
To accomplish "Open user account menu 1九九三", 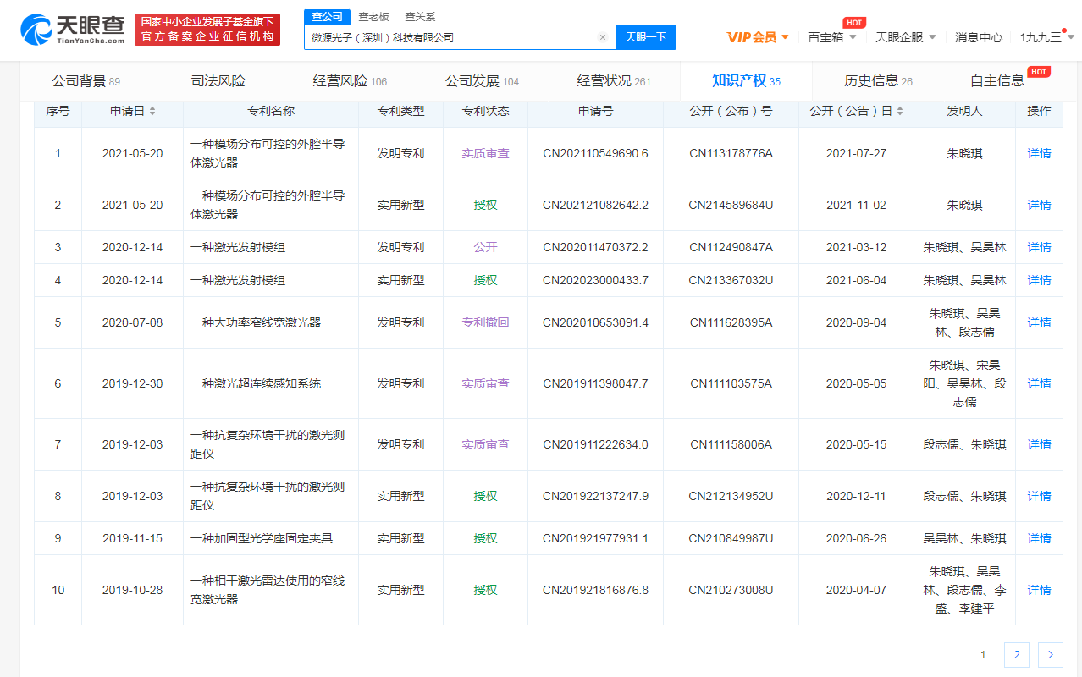I will point(1046,37).
